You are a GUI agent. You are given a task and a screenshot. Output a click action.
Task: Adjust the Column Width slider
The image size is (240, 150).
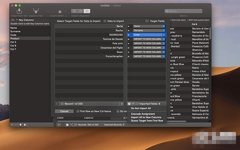point(60,12)
